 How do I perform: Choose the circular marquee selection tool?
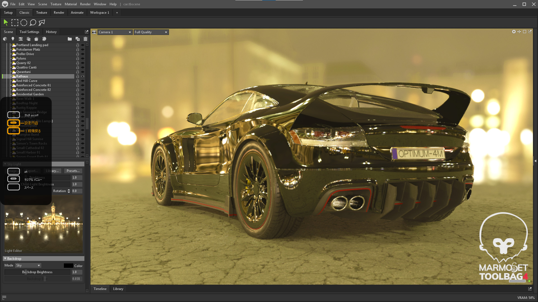24,22
